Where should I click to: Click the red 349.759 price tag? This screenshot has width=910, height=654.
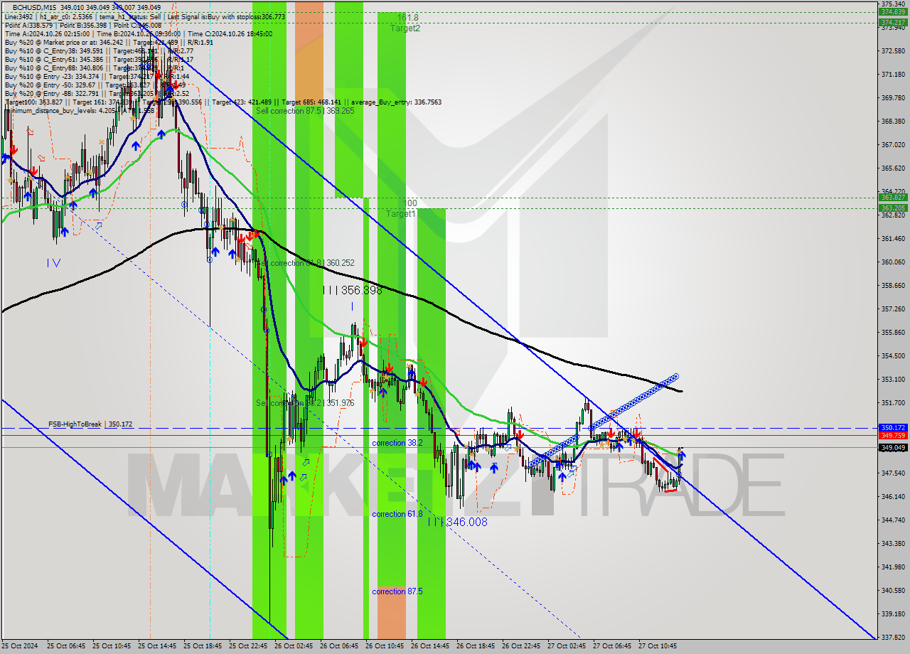[x=893, y=435]
